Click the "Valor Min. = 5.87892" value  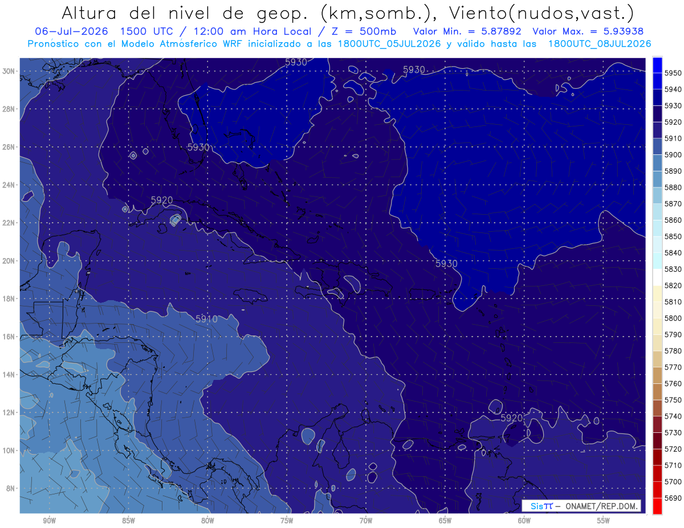[x=467, y=31]
